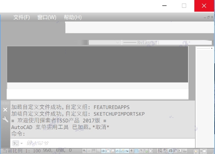Viewport: 215px width, 154px height.
Task: Toggle Ortho mode in status bar
Action: (x=98, y=151)
